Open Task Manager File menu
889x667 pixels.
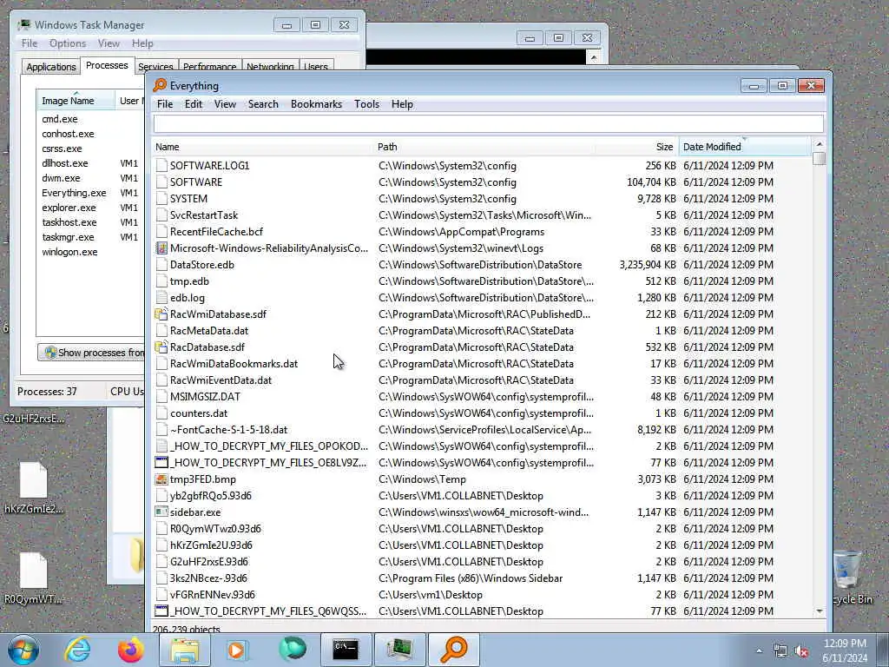tap(30, 43)
